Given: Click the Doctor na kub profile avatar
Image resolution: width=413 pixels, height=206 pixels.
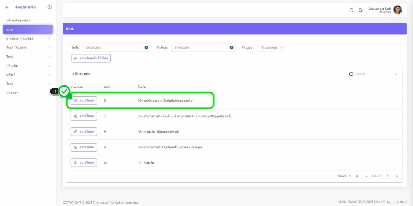Looking at the screenshot, I should [397, 10].
